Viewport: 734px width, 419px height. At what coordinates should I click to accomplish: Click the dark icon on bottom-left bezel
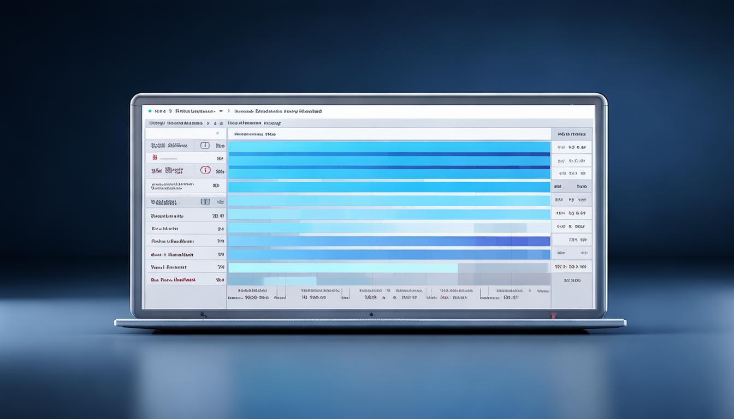click(203, 314)
